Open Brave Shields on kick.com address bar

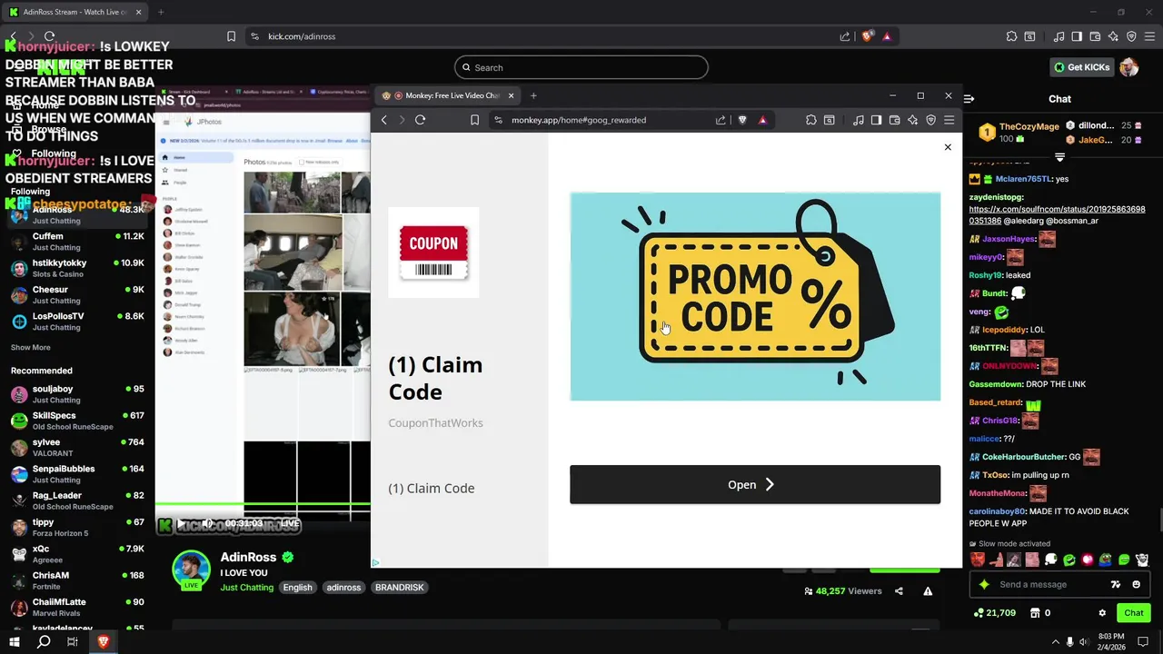pyautogui.click(x=867, y=36)
